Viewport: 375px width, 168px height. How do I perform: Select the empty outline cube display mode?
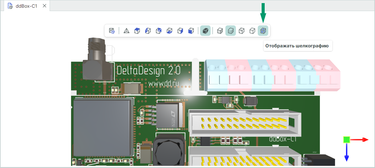(x=252, y=31)
